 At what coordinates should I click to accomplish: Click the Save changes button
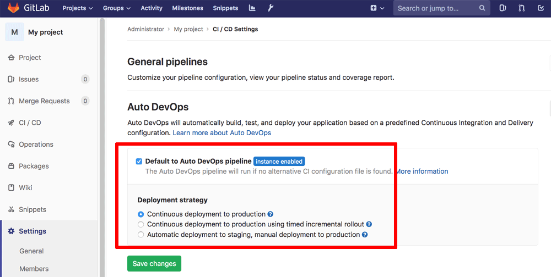154,264
